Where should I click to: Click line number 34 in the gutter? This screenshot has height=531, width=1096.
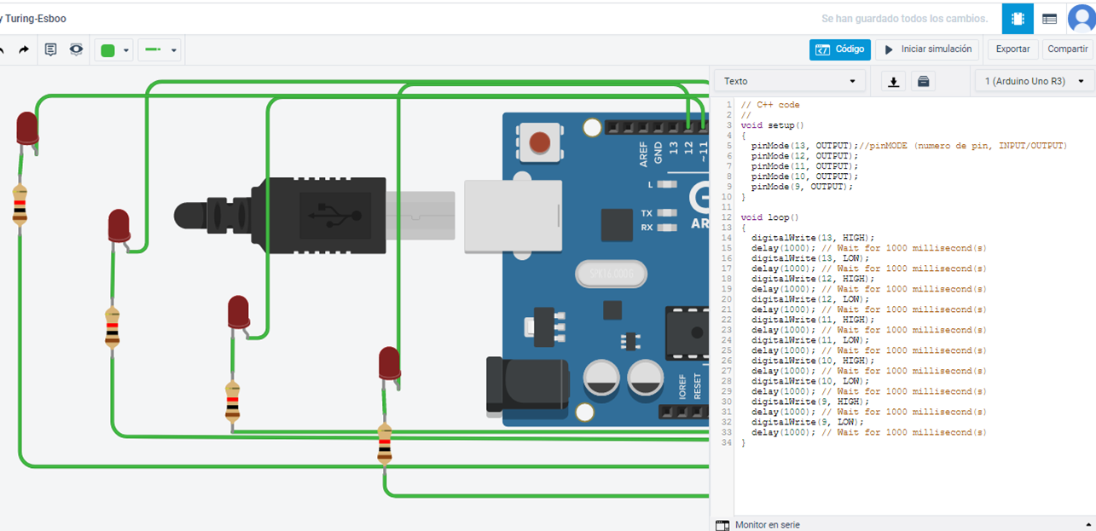(726, 442)
